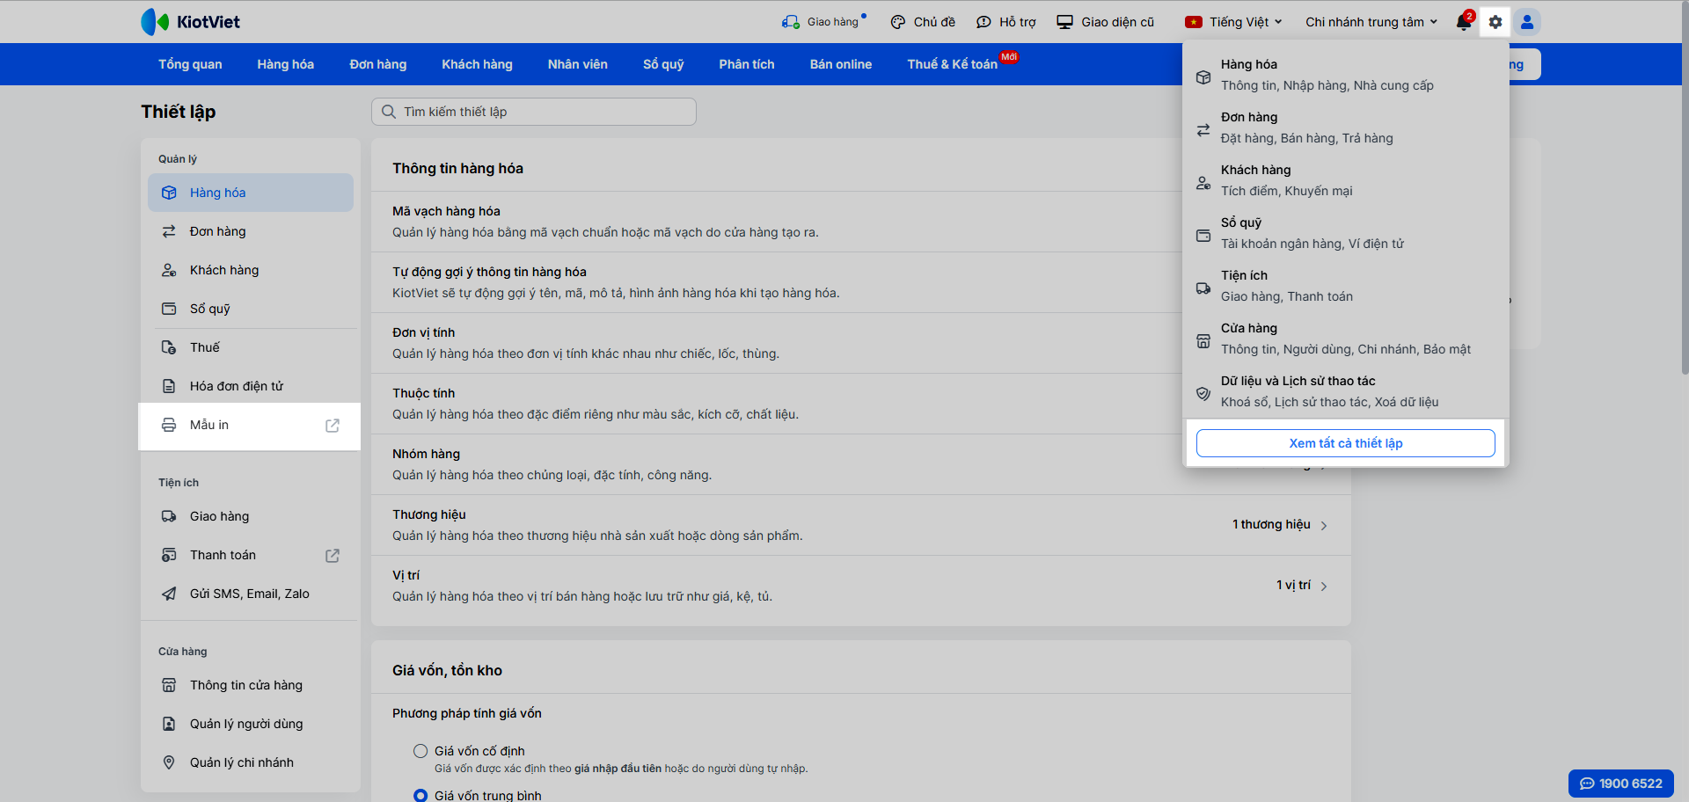The image size is (1689, 802).
Task: Click the Khách hàng person icon in sidebar
Action: pos(169,270)
